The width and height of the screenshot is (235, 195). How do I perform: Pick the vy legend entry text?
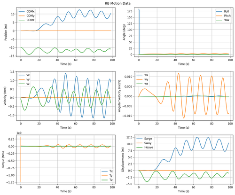coord(28,79)
